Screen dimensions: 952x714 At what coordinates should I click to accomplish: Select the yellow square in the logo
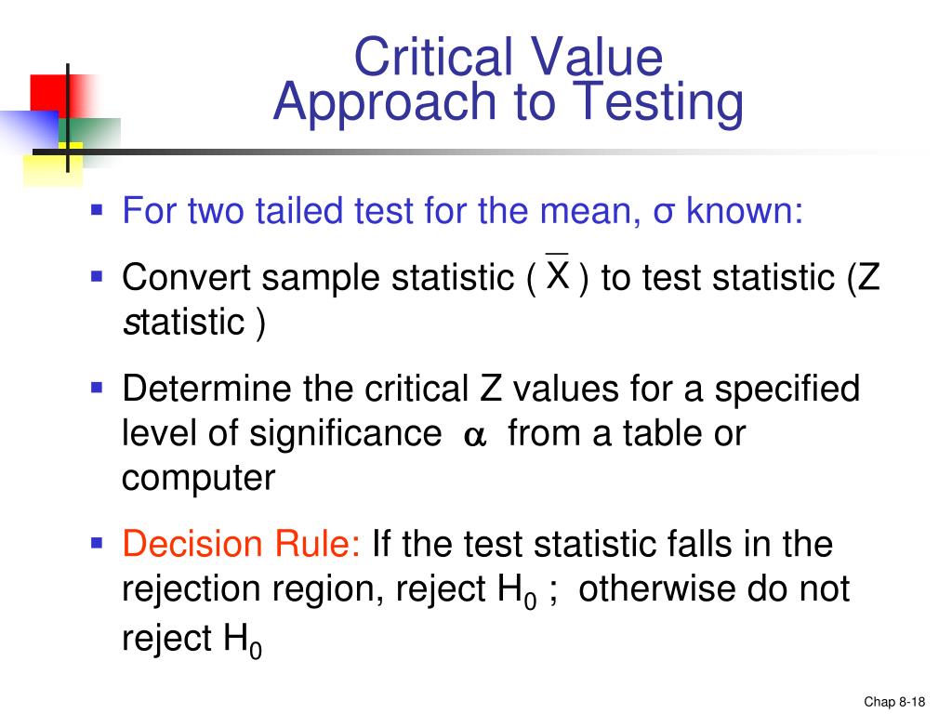click(x=52, y=165)
